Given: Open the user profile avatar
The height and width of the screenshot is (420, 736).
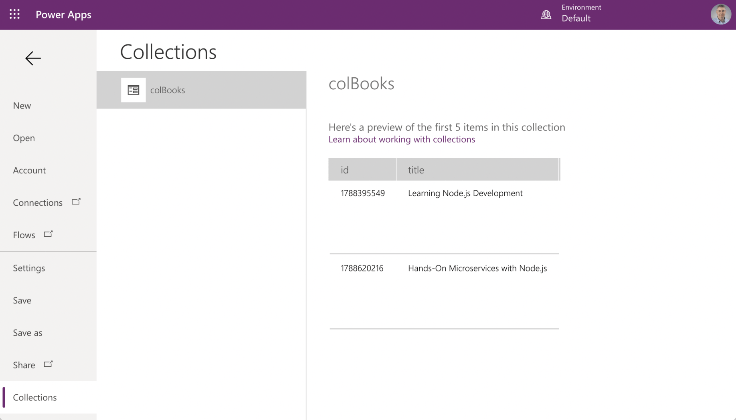Looking at the screenshot, I should point(720,14).
